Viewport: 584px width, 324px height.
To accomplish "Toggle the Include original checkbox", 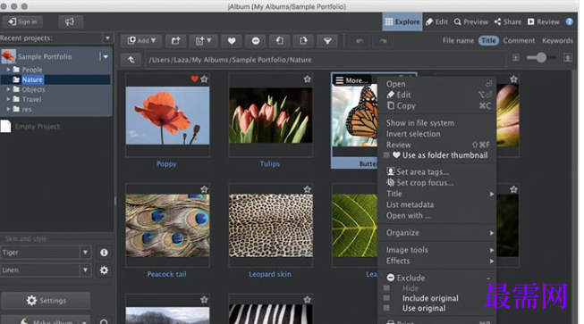I will point(386,298).
